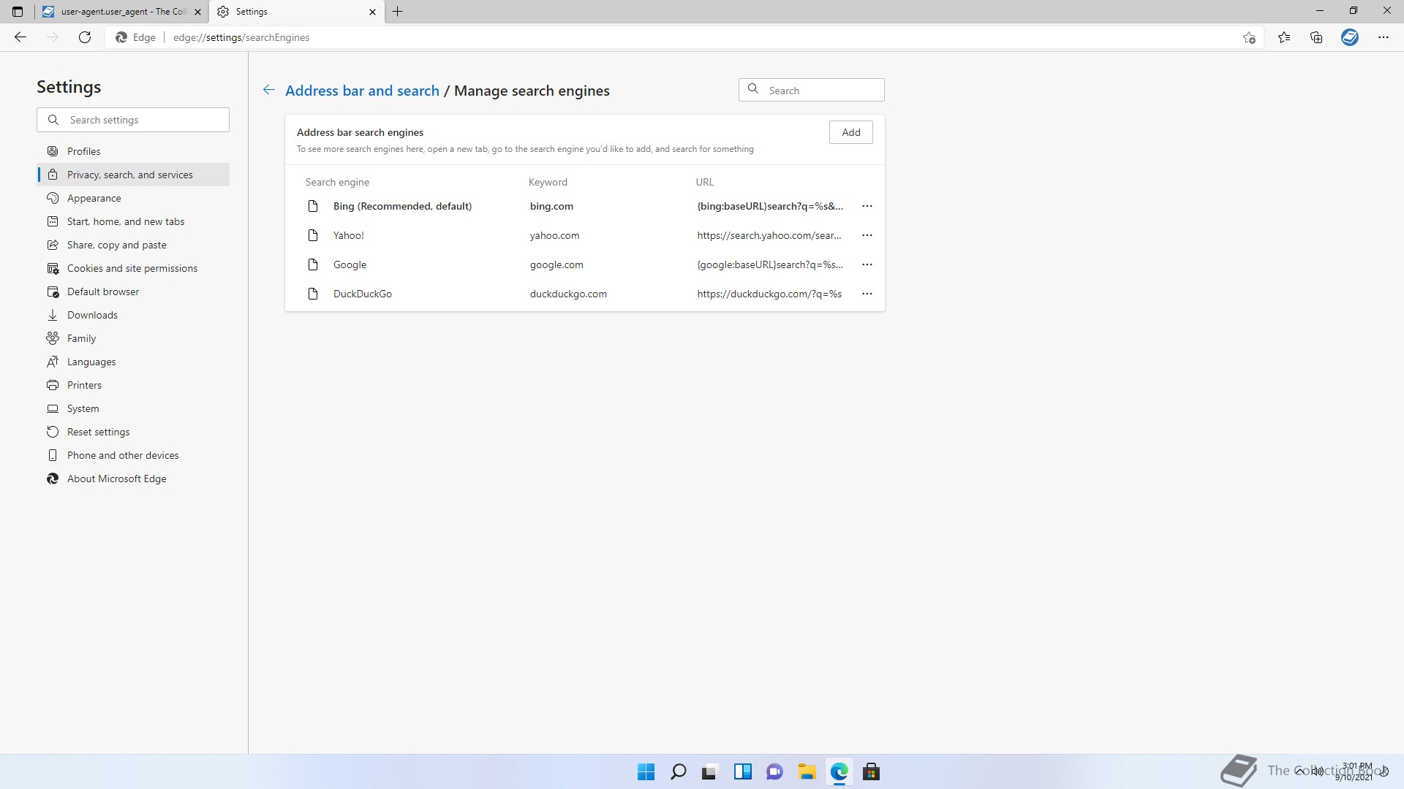Open a new tab with plus icon

pos(398,12)
